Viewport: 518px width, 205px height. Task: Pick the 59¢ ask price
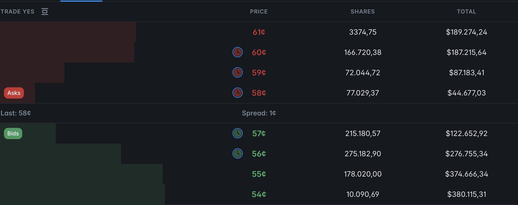pyautogui.click(x=259, y=73)
